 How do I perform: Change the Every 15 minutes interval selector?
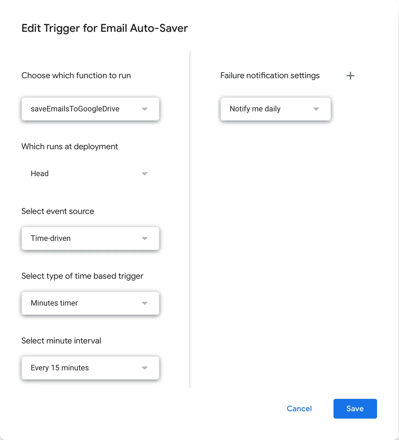(x=82, y=368)
